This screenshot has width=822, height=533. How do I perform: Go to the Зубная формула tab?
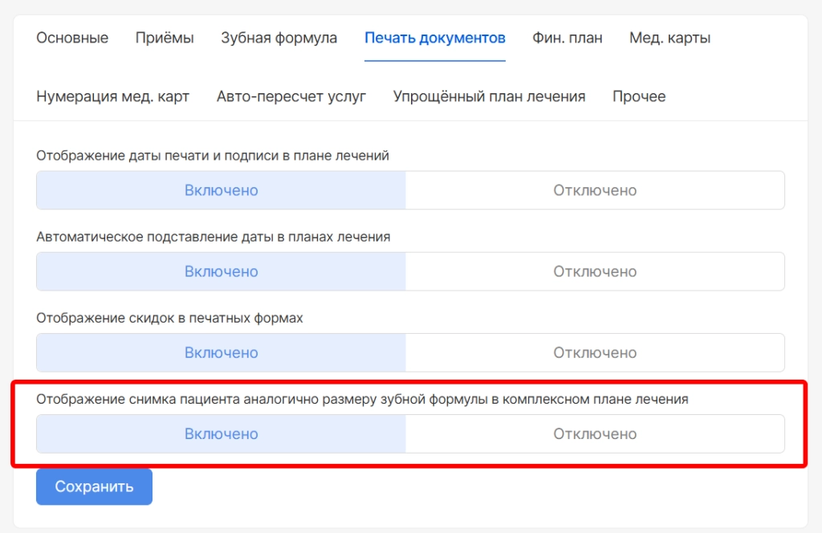279,38
